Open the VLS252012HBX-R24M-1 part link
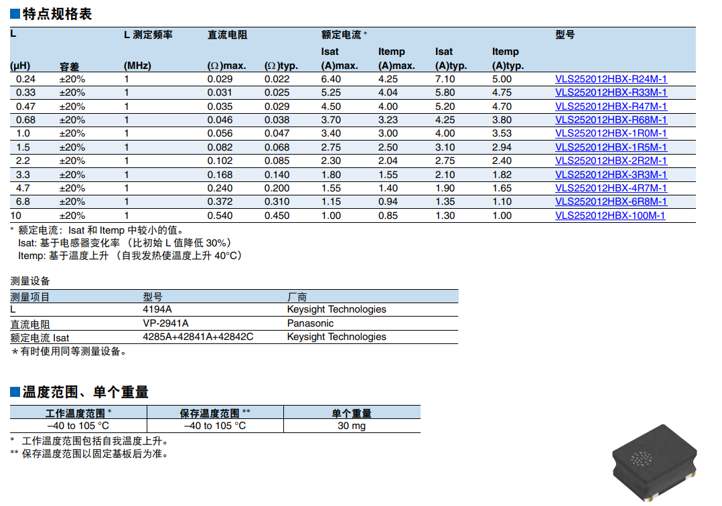 (611, 79)
